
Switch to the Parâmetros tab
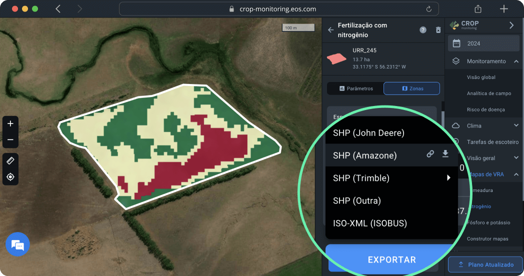[355, 88]
